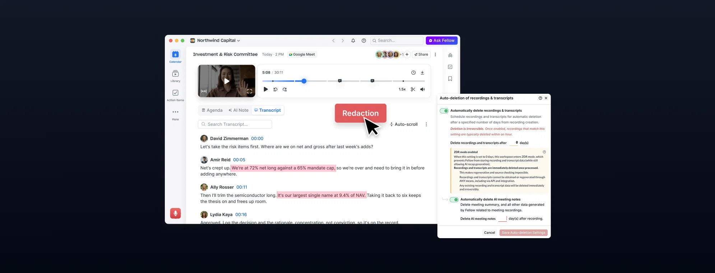Close the Auto-deletion dialog
Viewport: 715px width, 273px height.
tap(546, 98)
